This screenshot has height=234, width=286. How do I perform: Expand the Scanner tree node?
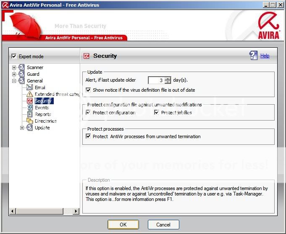coord(14,67)
